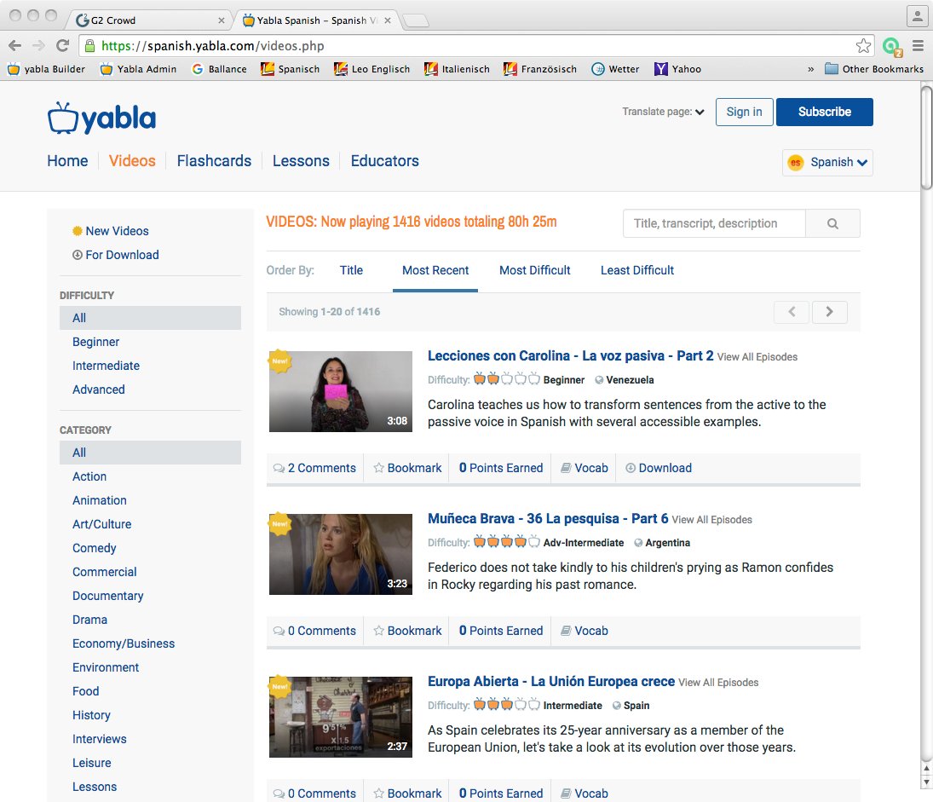933x802 pixels.
Task: Bookmark the Europa Abierta video
Action: (x=407, y=793)
